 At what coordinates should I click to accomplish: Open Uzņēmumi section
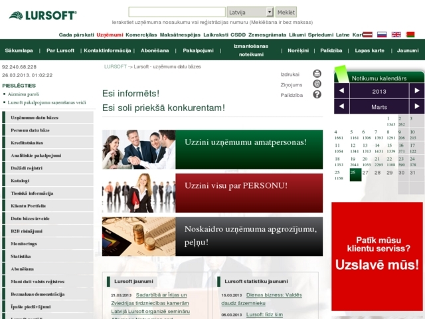pyautogui.click(x=110, y=35)
